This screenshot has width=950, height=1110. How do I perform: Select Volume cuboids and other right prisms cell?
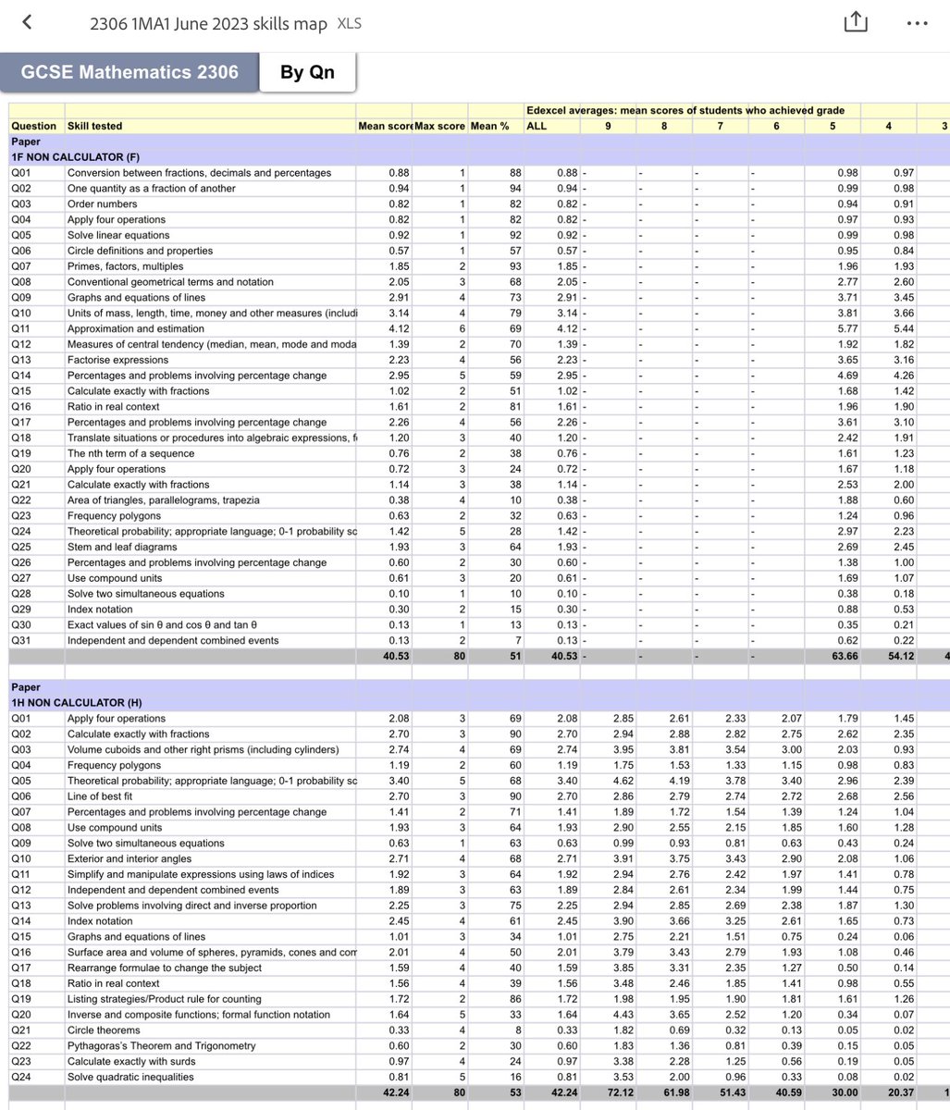click(x=210, y=749)
